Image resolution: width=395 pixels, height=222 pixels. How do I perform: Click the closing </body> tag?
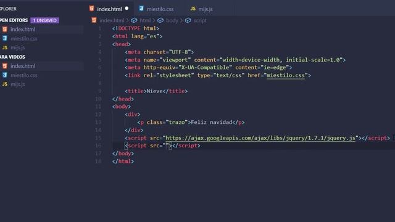123,154
